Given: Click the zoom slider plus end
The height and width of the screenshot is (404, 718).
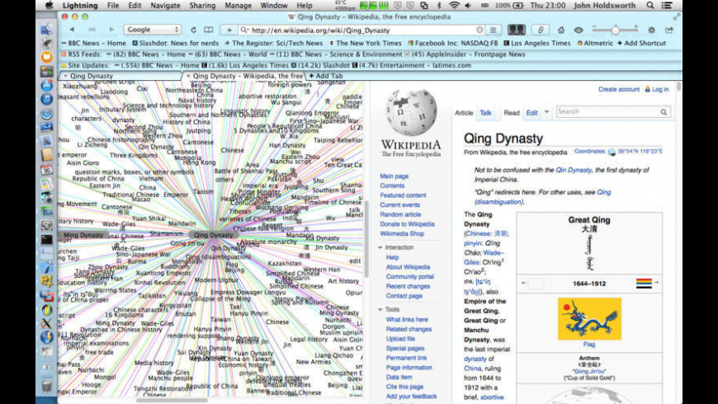Looking at the screenshot, I should (x=636, y=28).
